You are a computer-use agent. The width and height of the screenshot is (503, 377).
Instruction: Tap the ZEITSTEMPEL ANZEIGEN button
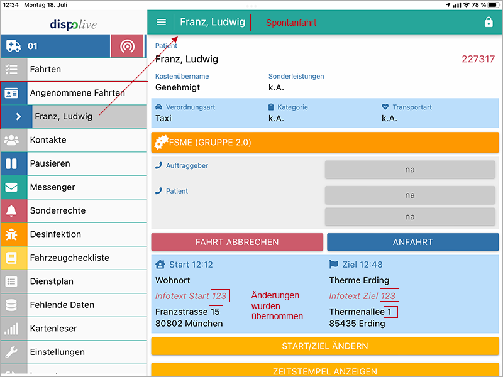click(x=325, y=370)
